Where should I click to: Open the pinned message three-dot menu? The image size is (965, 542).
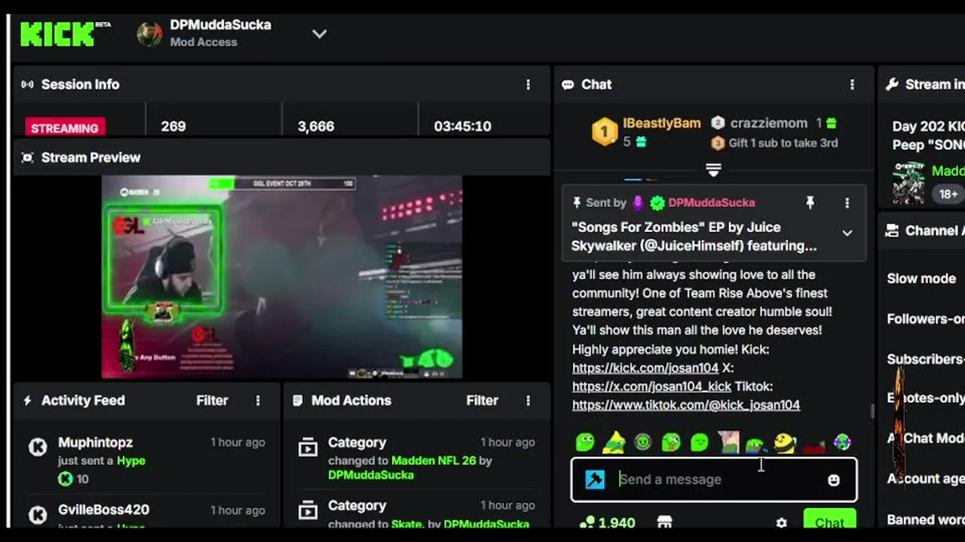click(847, 202)
